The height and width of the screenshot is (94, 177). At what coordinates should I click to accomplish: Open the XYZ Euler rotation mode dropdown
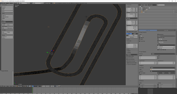pyautogui.click(x=132, y=18)
